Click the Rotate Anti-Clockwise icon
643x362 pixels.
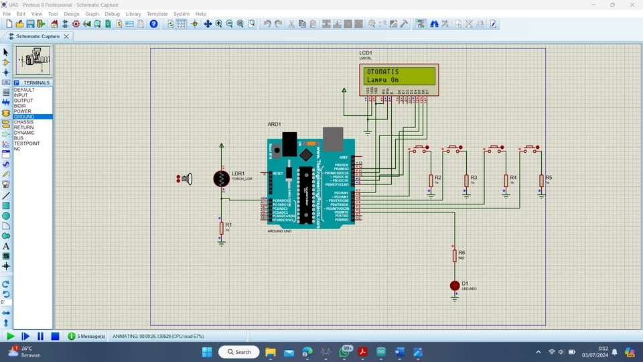coord(6,294)
